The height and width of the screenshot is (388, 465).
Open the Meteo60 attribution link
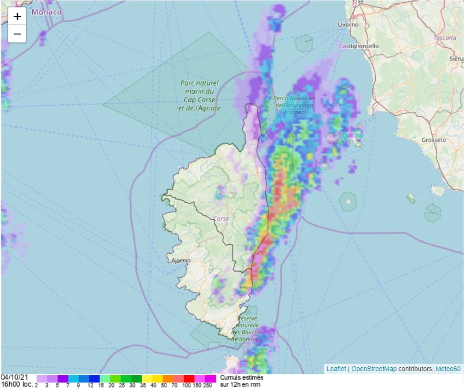tap(448, 369)
